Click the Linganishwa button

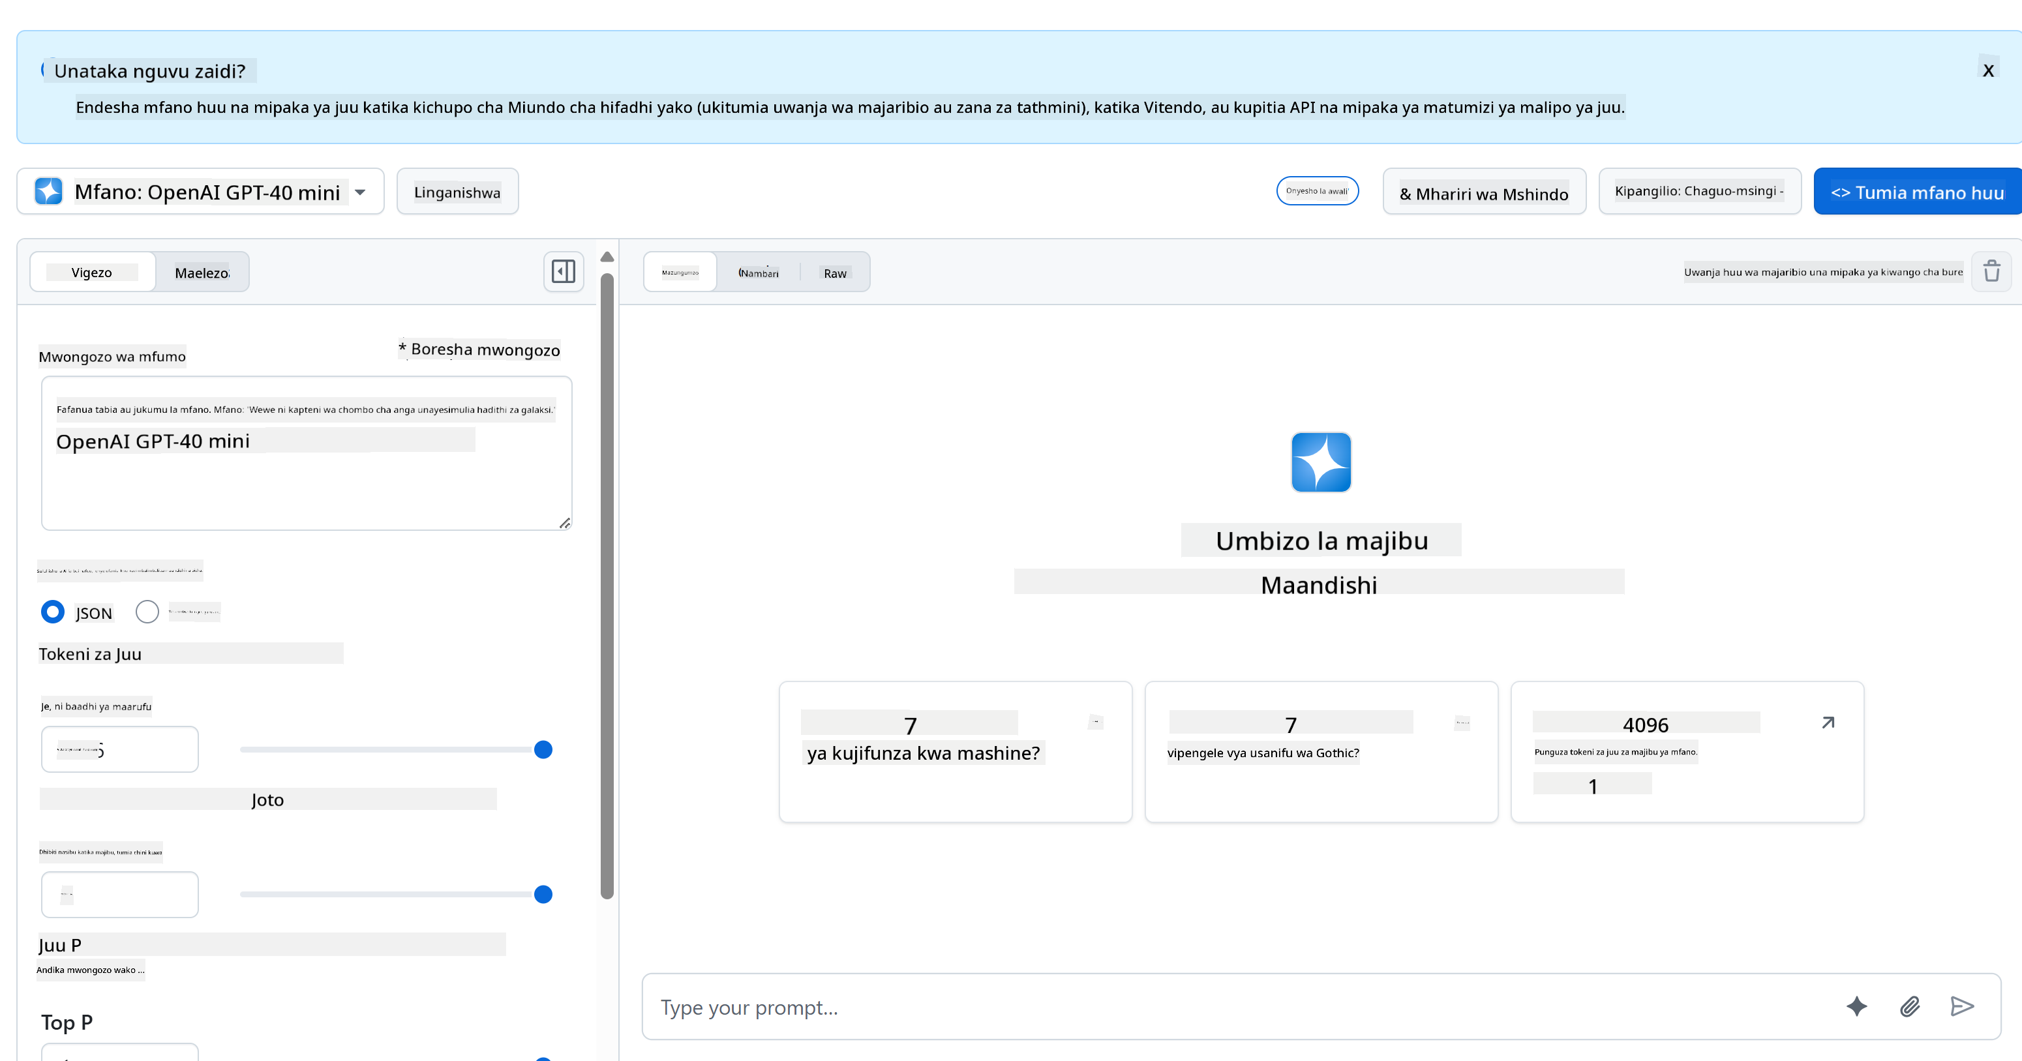pyautogui.click(x=458, y=190)
